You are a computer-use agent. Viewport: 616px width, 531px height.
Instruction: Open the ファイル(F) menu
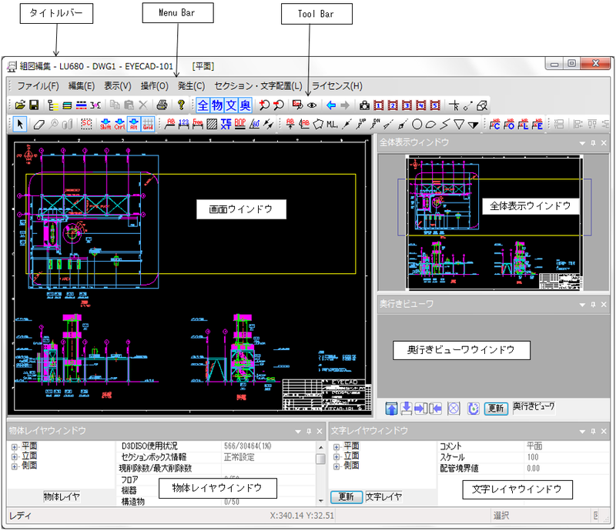[38, 86]
